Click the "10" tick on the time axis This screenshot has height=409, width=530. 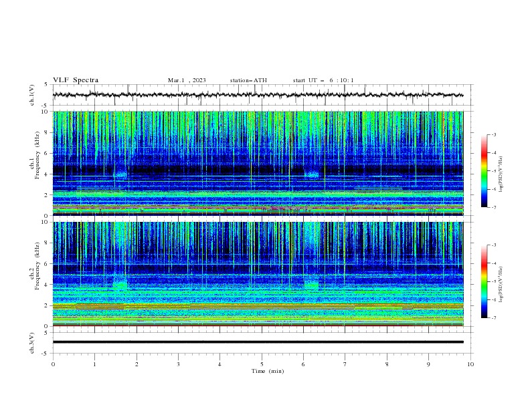click(470, 364)
